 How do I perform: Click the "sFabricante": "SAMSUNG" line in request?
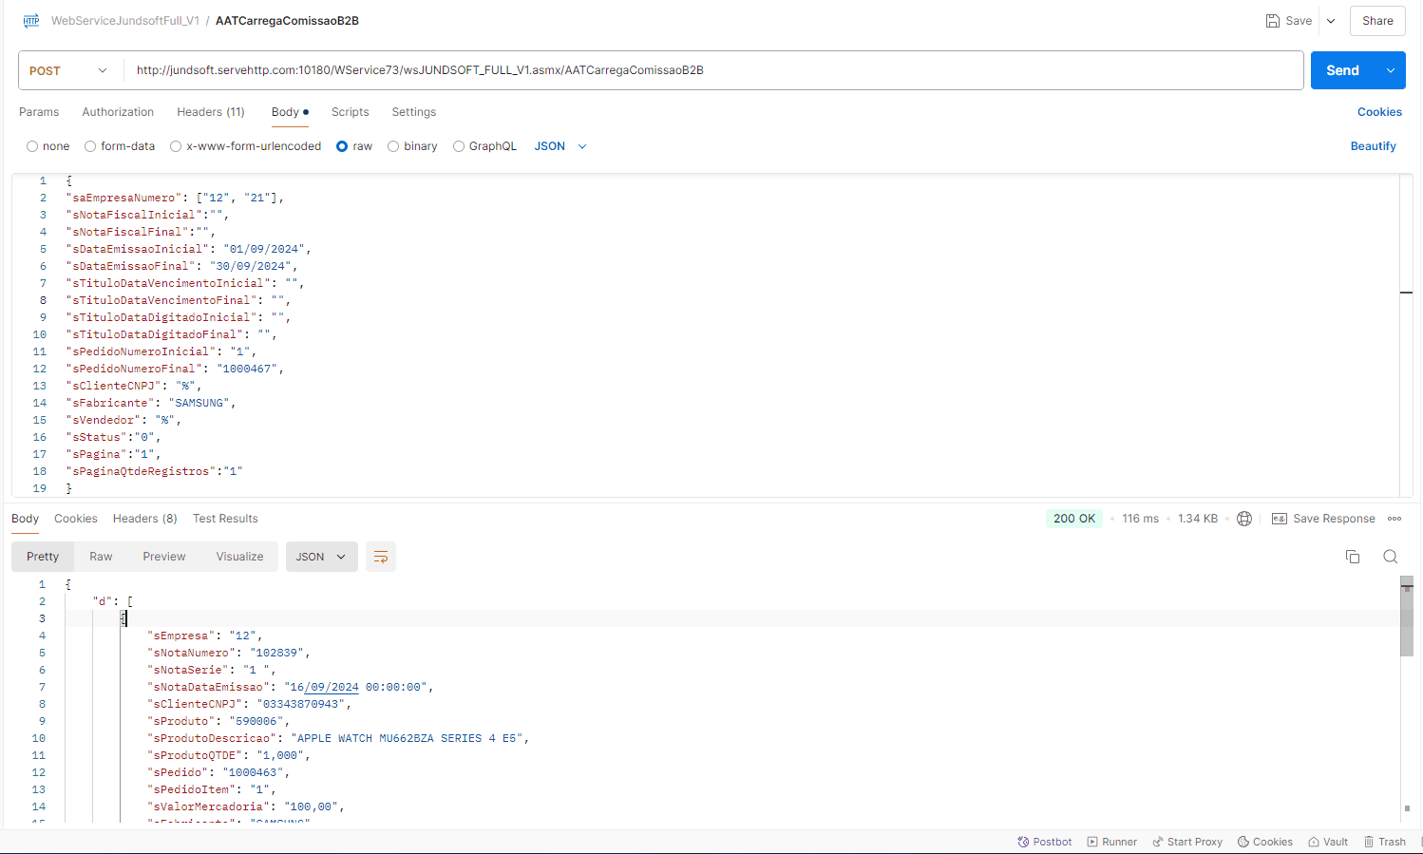[151, 403]
